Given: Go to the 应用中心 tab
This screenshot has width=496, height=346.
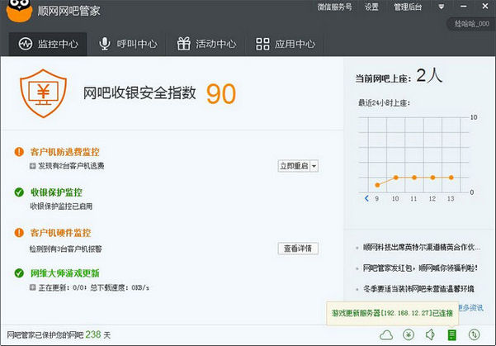Looking at the screenshot, I should click(x=286, y=44).
